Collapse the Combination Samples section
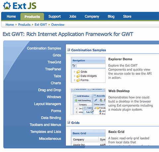The height and width of the screenshot is (152, 159). 69,50
